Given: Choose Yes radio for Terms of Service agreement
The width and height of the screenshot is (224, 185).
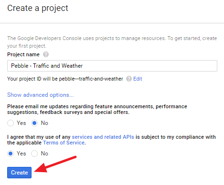Looking at the screenshot, I should (x=11, y=154).
